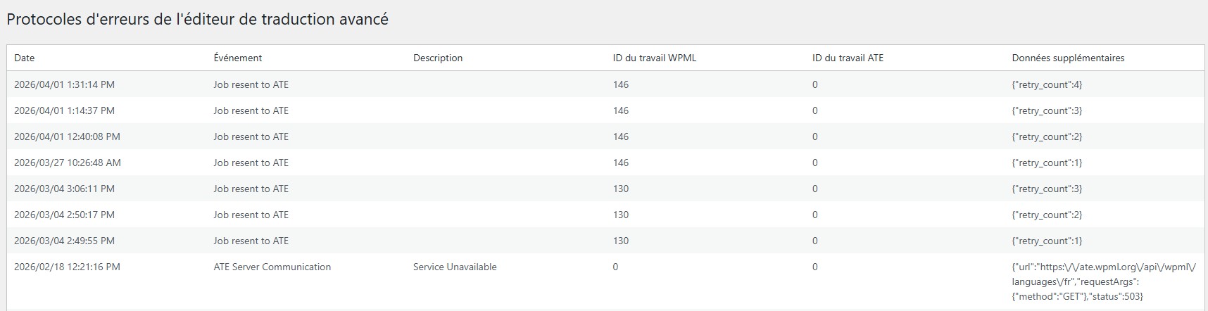Click the Description column header
This screenshot has width=1208, height=311.
pyautogui.click(x=438, y=58)
